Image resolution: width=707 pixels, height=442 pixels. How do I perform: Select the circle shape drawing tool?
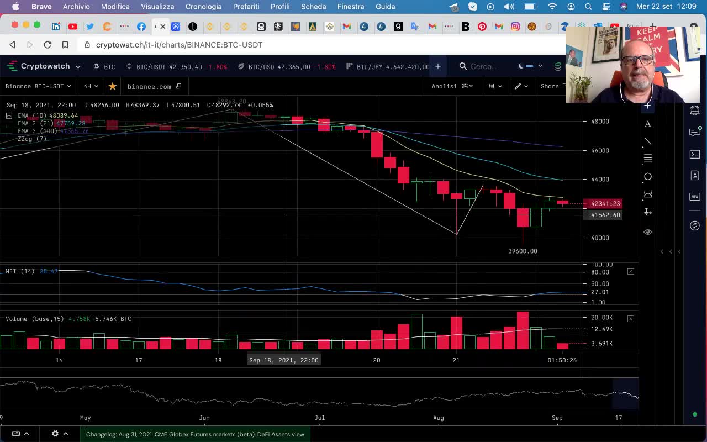click(x=647, y=177)
